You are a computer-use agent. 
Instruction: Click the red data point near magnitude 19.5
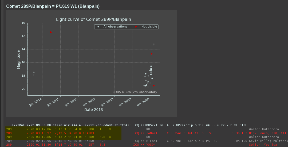(154, 86)
